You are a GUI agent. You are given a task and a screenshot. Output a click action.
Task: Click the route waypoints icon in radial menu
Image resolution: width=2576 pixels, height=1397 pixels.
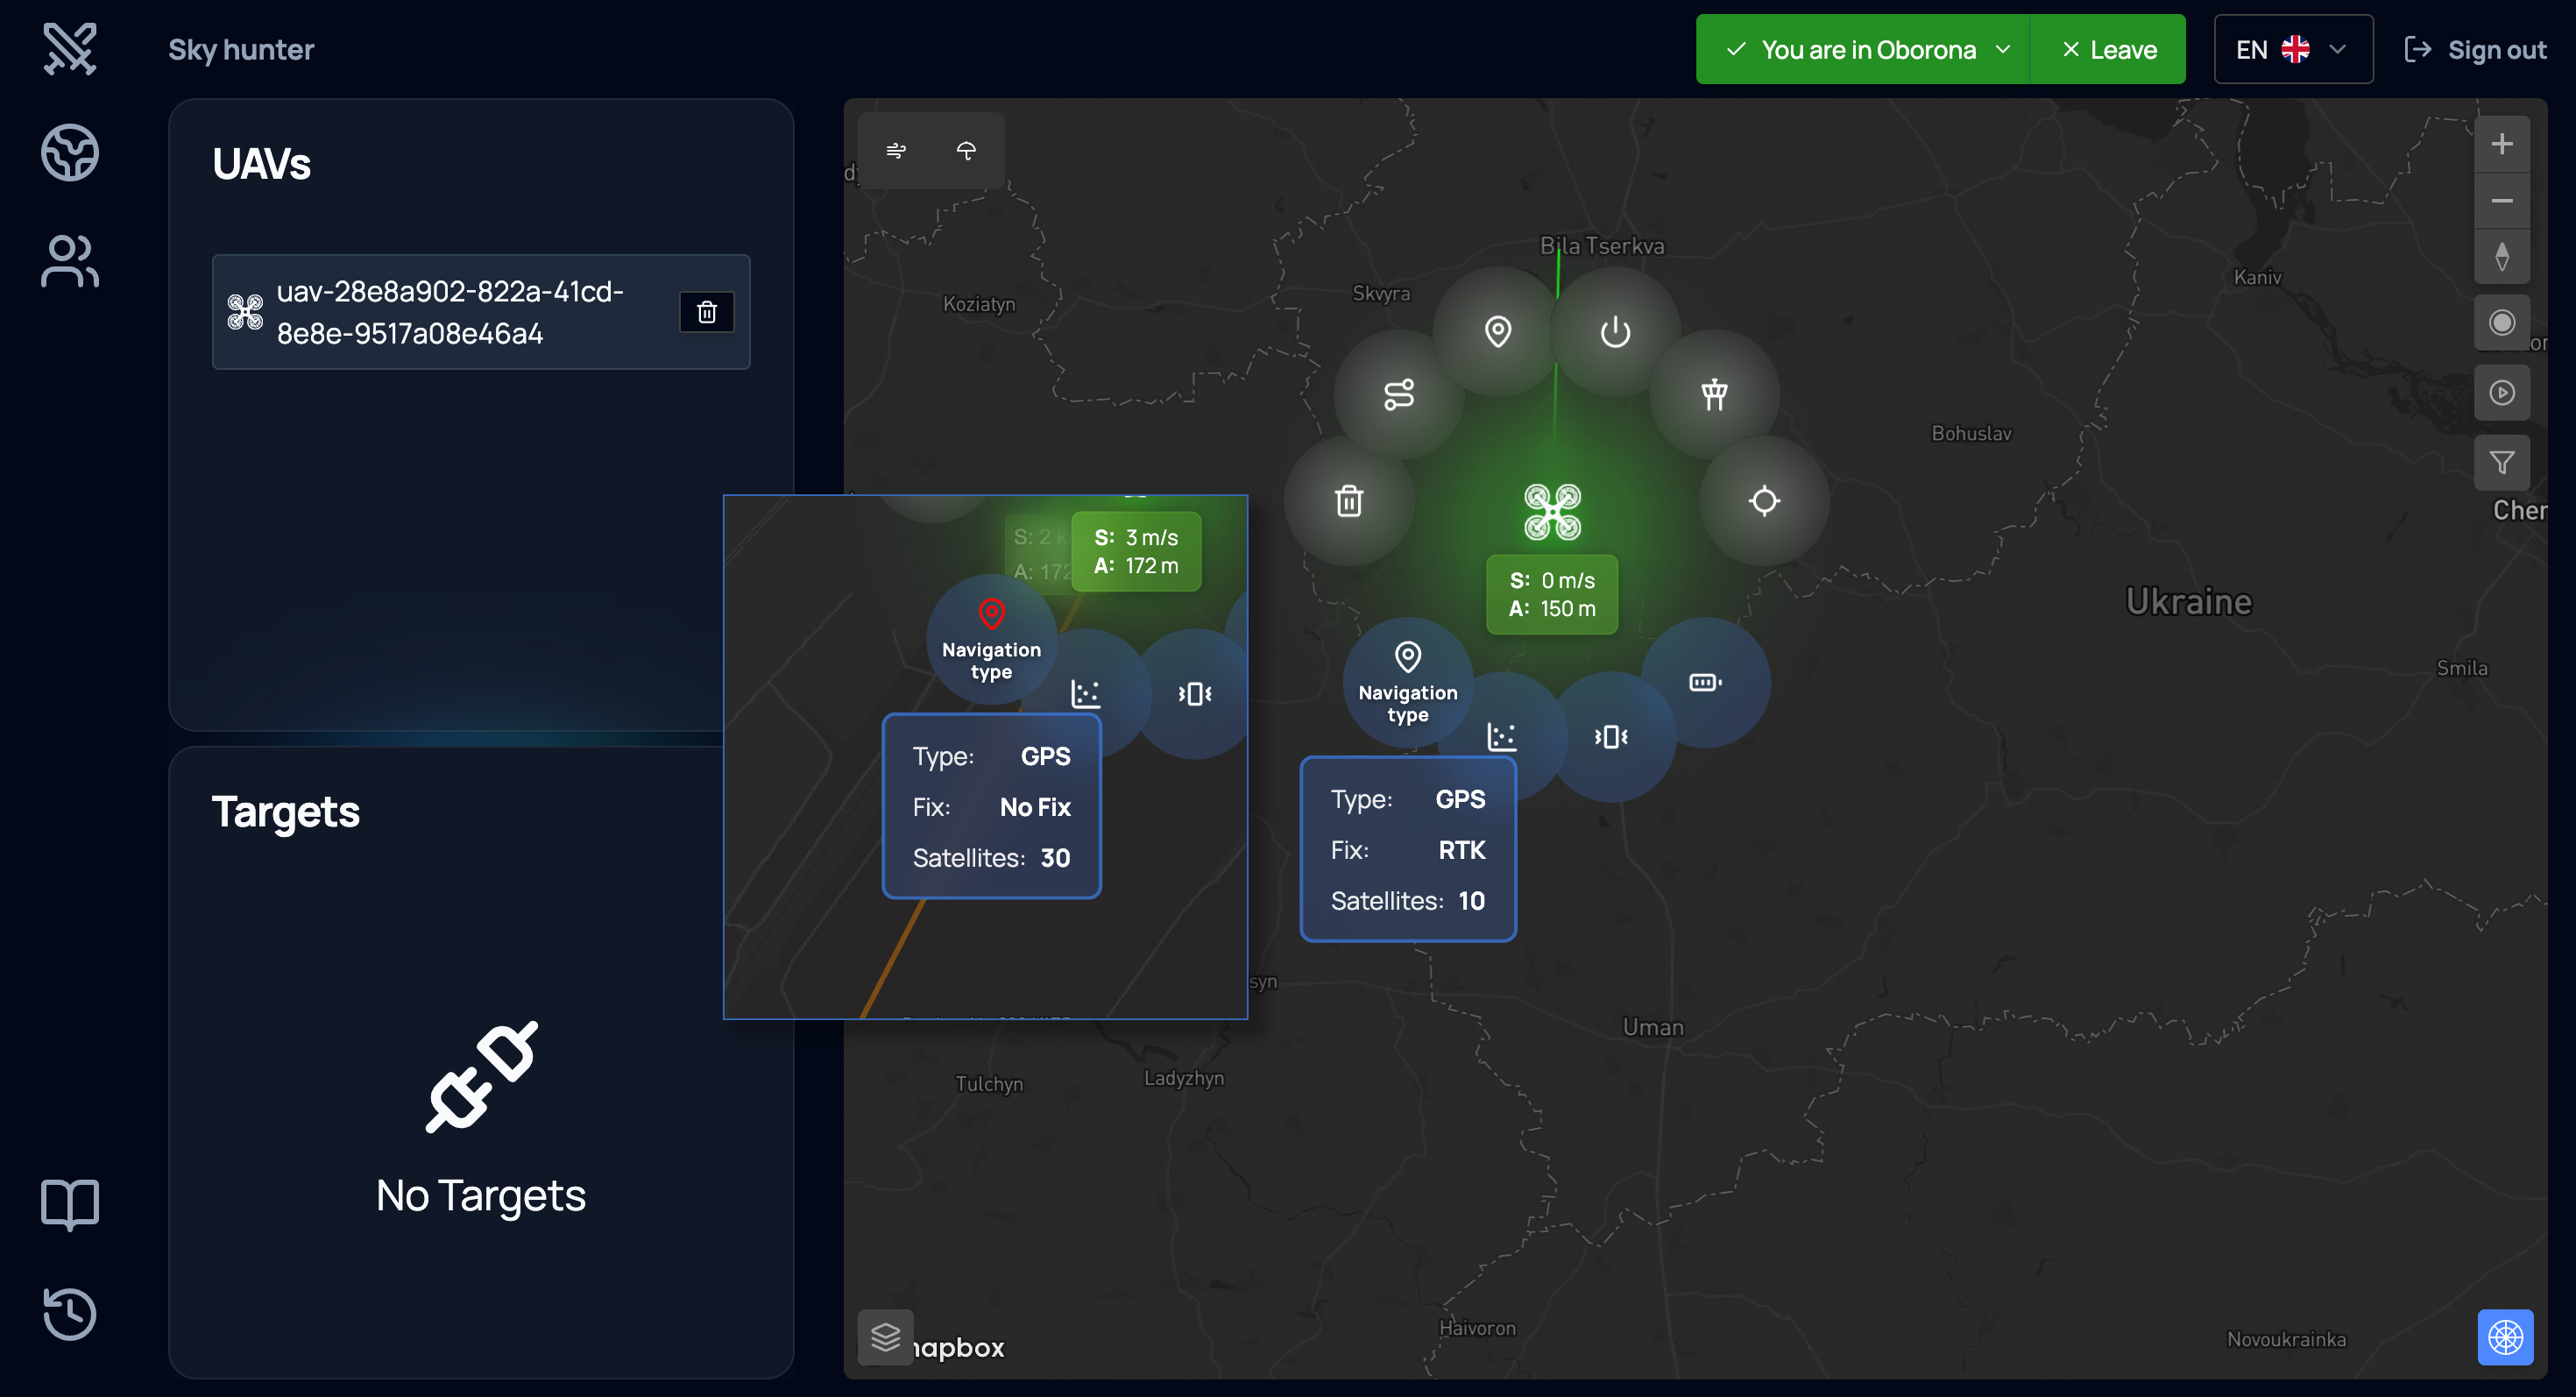(x=1398, y=394)
